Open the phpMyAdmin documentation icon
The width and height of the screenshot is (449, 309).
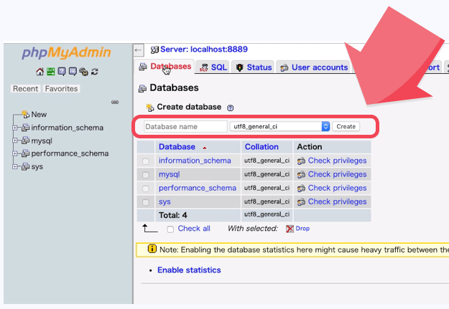62,72
